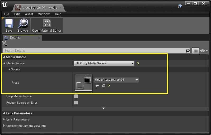Expand the Lens Parameters property row

point(4,119)
